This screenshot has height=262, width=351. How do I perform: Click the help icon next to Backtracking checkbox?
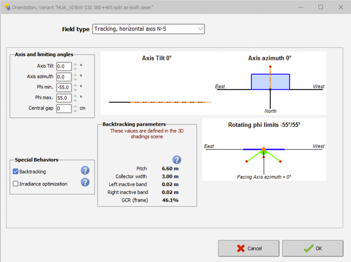pyautogui.click(x=85, y=171)
